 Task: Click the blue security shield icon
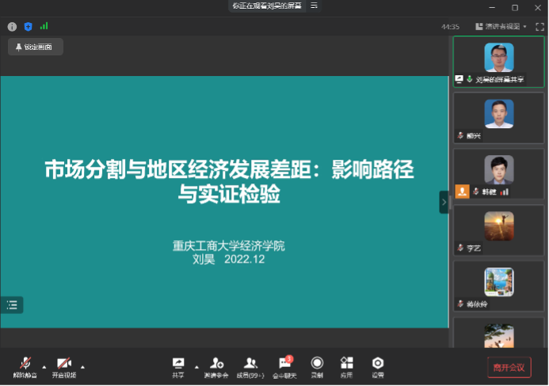point(28,26)
